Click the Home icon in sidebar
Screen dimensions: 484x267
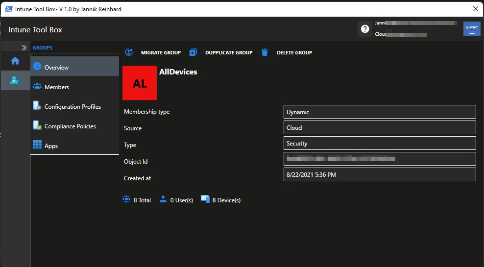click(15, 61)
